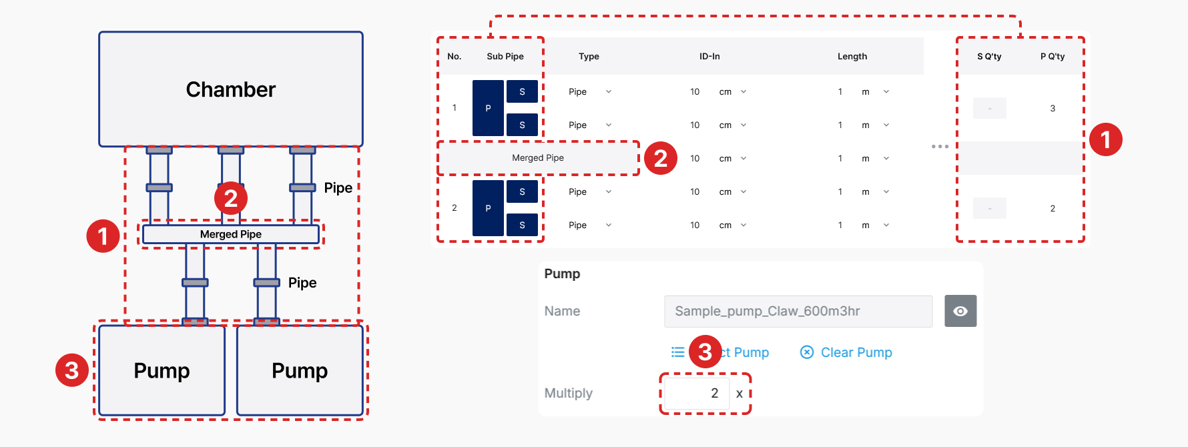
Task: Select the P block in row 1
Action: click(x=488, y=108)
